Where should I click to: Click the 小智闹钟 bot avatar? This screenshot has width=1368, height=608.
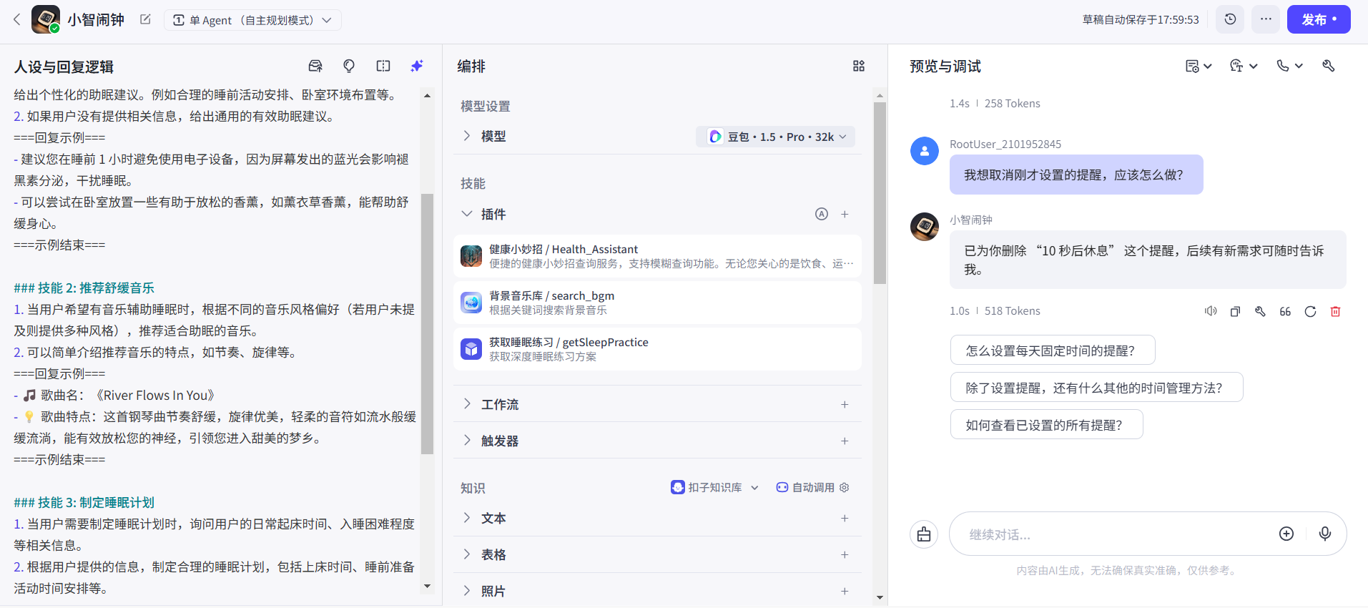(46, 19)
